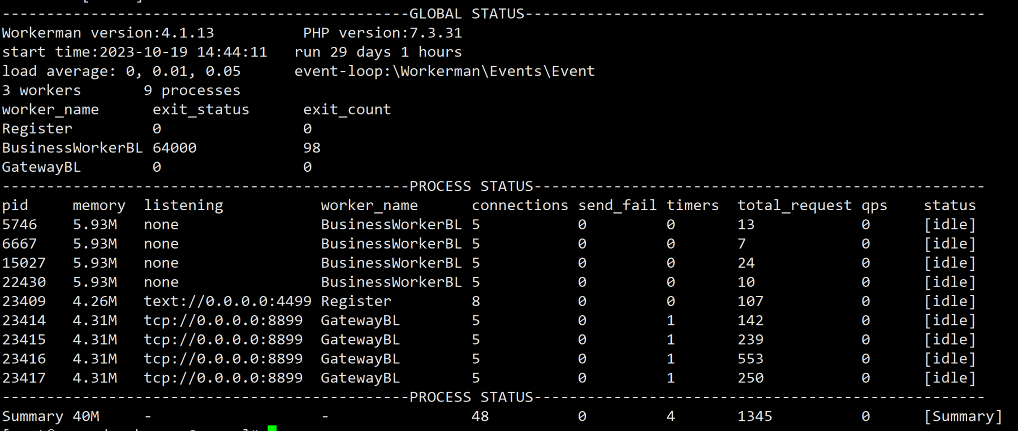Screen dimensions: 1018x431
Task: Select pid 5746
Action: [19, 225]
